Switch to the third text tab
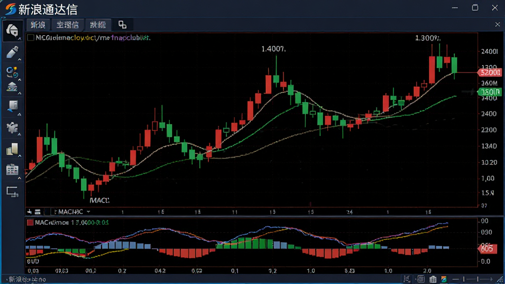This screenshot has width=505, height=284. click(x=98, y=25)
